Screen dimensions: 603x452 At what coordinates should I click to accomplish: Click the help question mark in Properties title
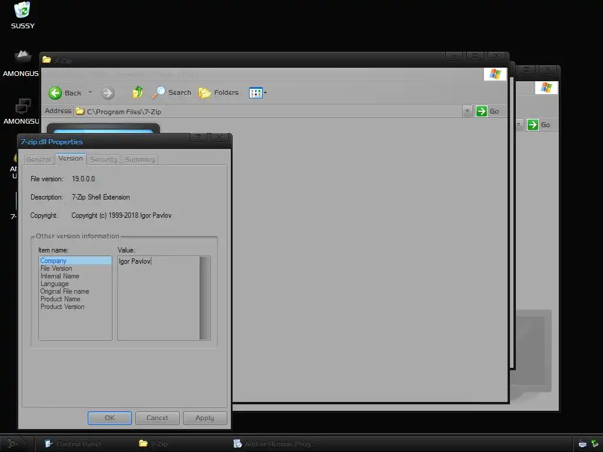coord(198,137)
